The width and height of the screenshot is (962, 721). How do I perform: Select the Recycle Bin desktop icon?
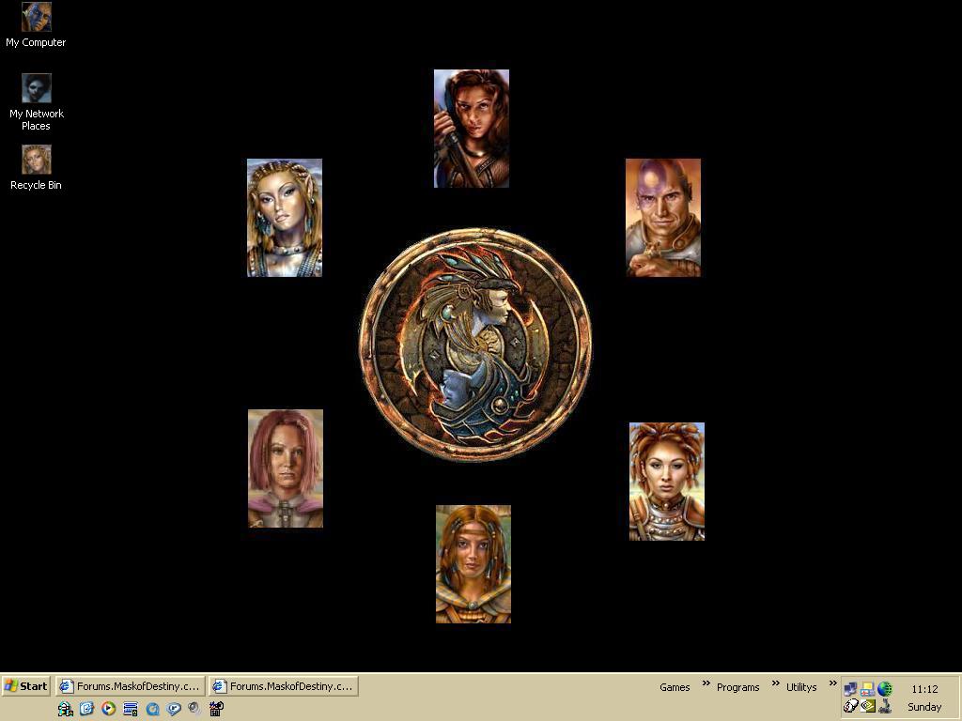[x=36, y=167]
